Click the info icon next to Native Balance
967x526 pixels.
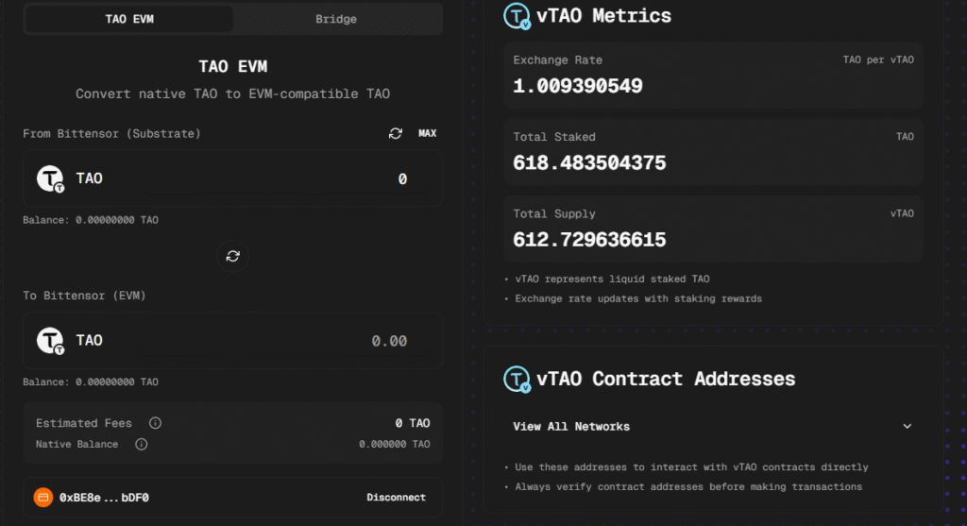click(141, 444)
